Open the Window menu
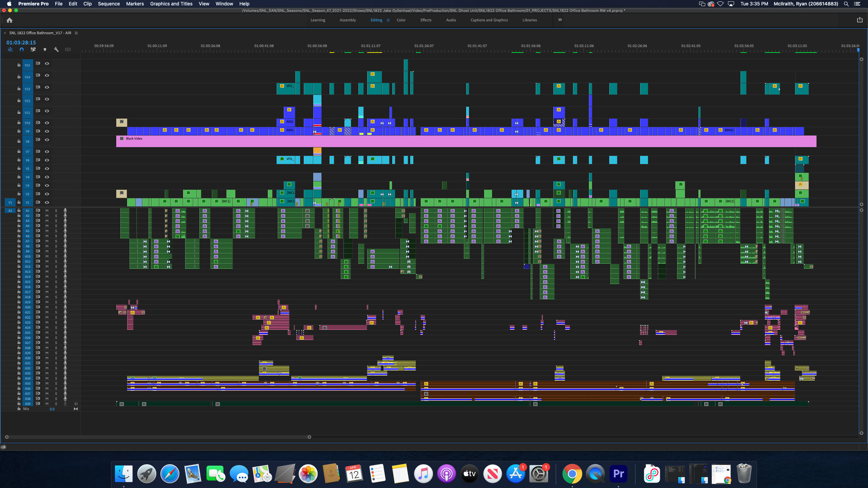This screenshot has height=488, width=868. click(224, 4)
